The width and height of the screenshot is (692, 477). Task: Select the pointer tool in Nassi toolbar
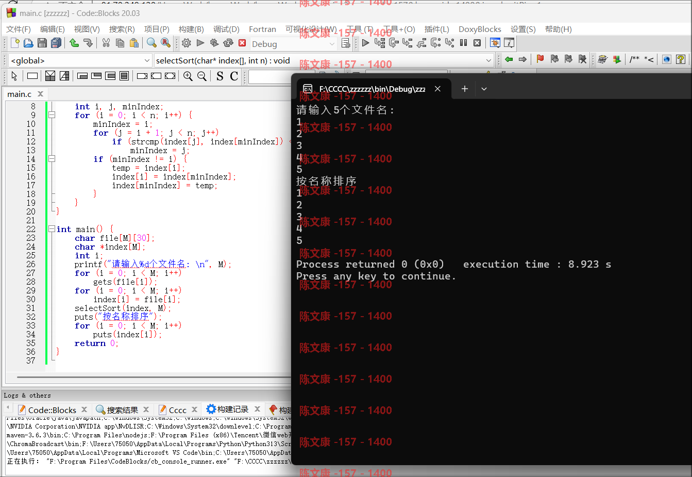point(14,76)
